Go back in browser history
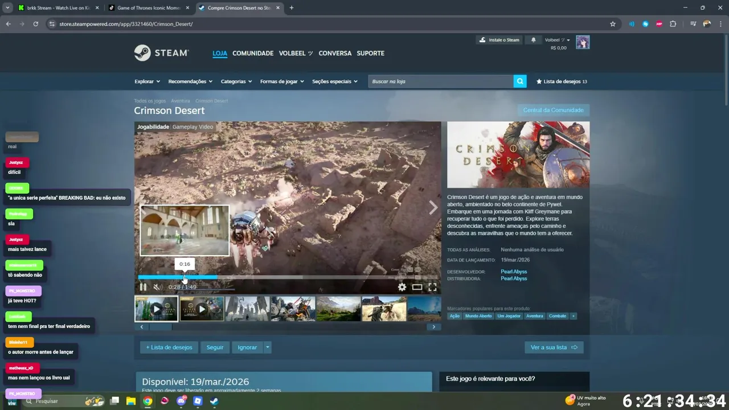The width and height of the screenshot is (729, 410). tap(8, 24)
